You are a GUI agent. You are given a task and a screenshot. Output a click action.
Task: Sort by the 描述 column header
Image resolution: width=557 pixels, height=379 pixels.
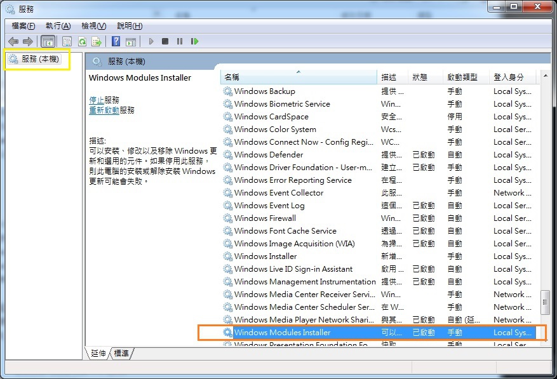click(393, 77)
